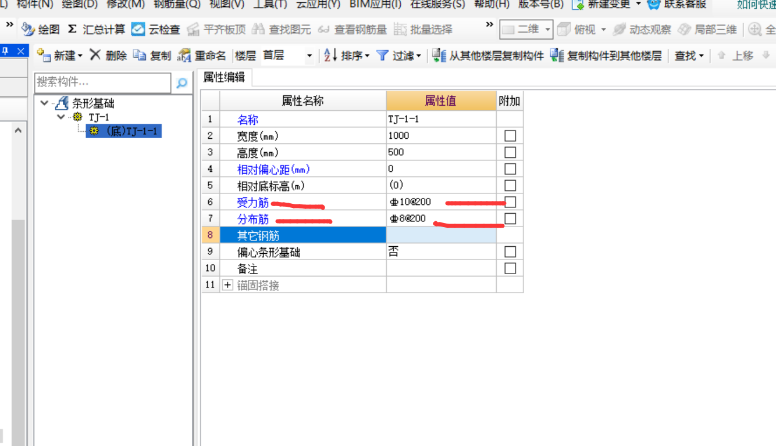Run 汇总计算 summary calculation

[x=97, y=29]
